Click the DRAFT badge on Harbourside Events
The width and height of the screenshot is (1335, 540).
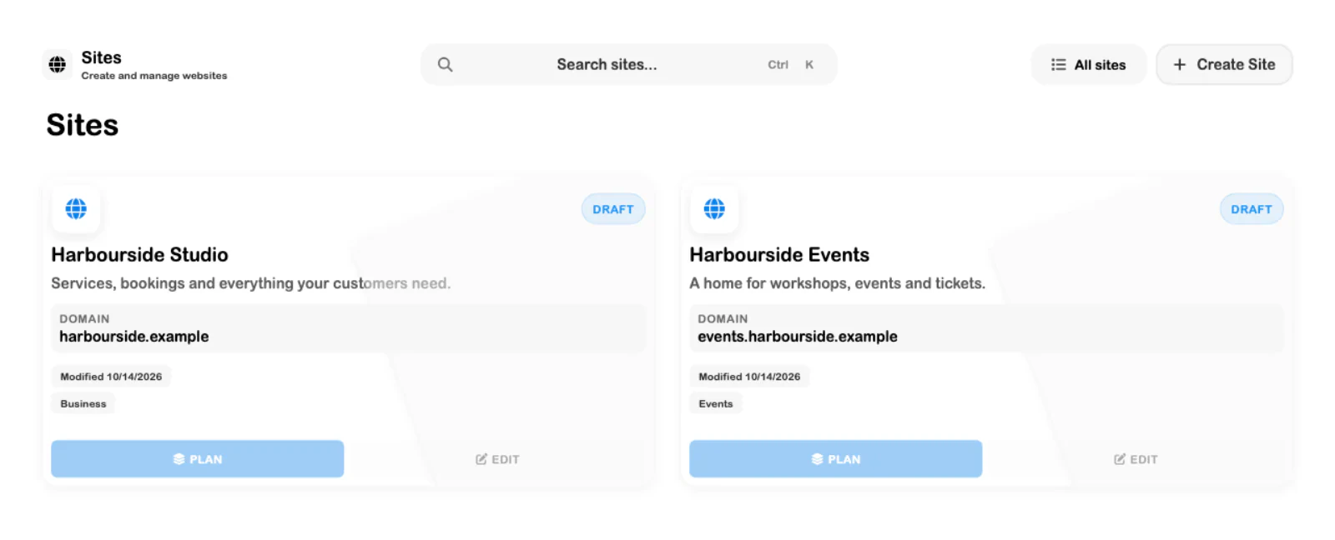tap(1252, 209)
